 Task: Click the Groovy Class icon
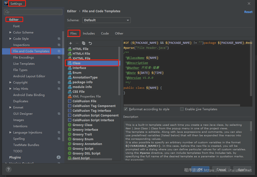[70, 125]
